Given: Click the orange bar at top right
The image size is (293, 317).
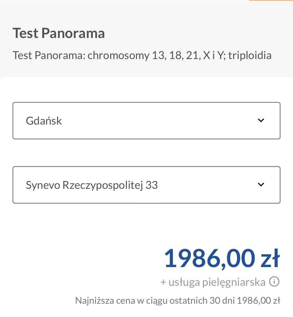Looking at the screenshot, I should click(x=271, y=1).
